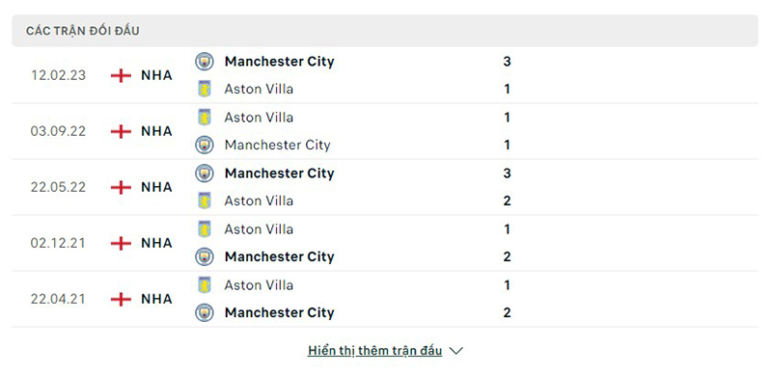Viewport: 772px width, 375px height.
Task: Click Aston Villa crest in 03.09.22 match
Action: [205, 117]
